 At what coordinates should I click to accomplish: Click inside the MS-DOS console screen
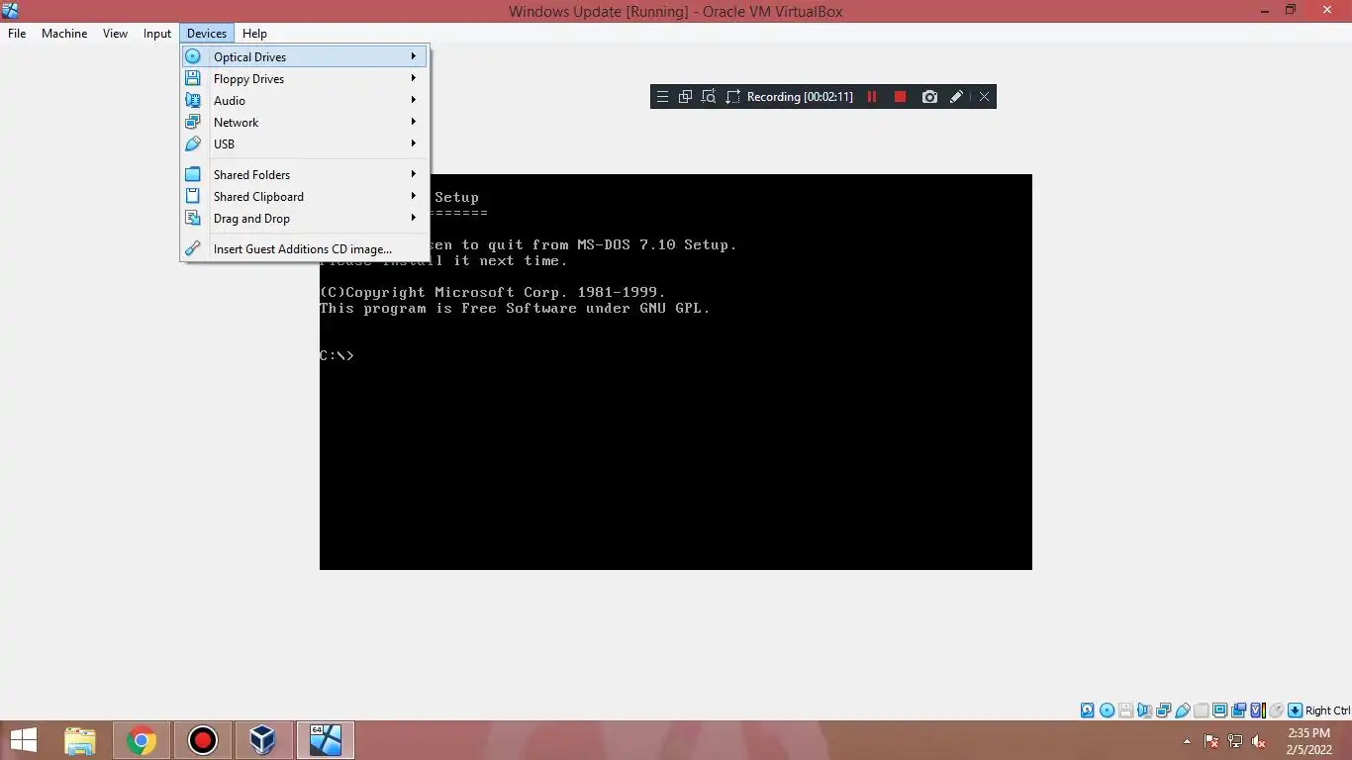coord(676,372)
